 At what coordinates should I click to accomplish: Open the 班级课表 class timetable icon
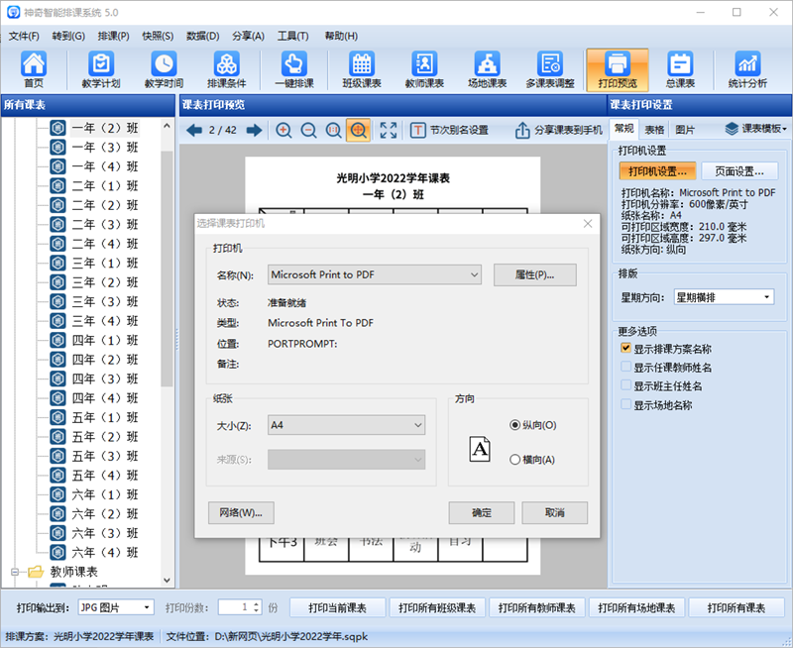(361, 69)
